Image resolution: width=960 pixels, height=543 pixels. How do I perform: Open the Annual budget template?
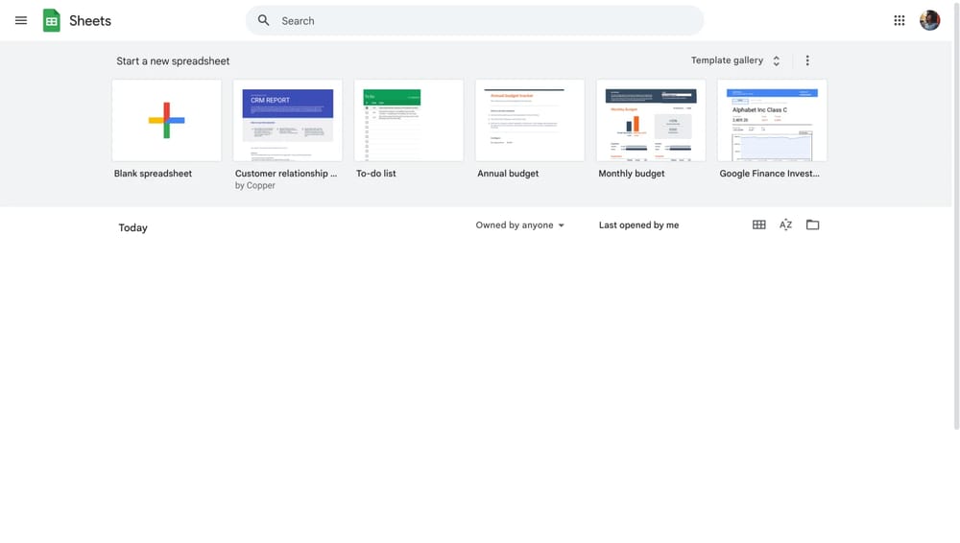pyautogui.click(x=530, y=121)
